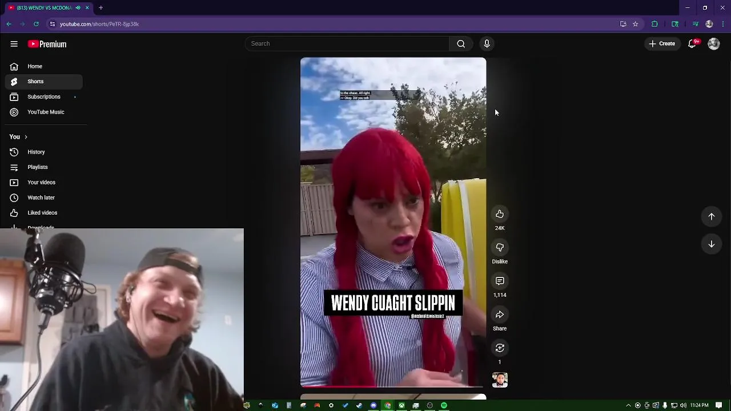
Task: Open Home in the sidebar
Action: point(44,66)
